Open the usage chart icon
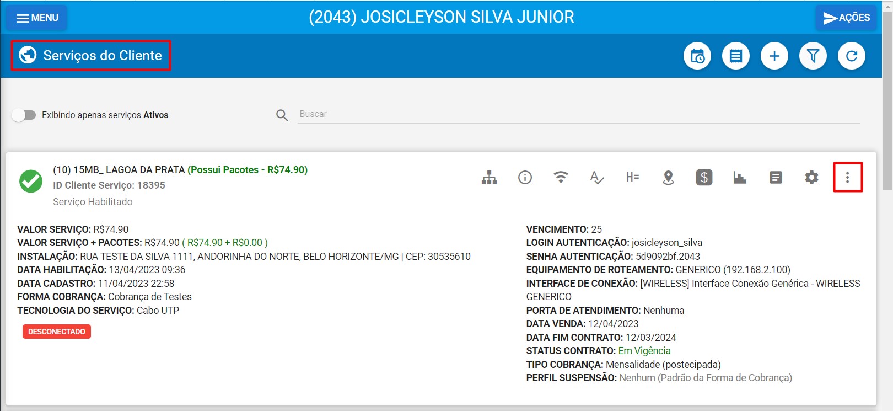 click(740, 178)
